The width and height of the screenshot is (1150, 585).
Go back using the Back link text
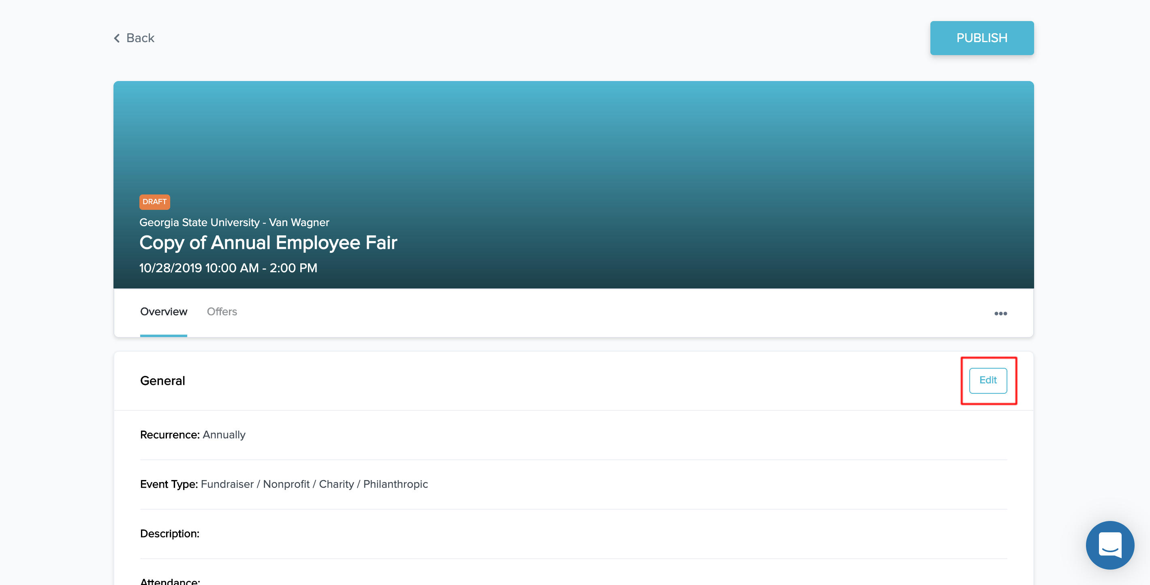(x=140, y=38)
